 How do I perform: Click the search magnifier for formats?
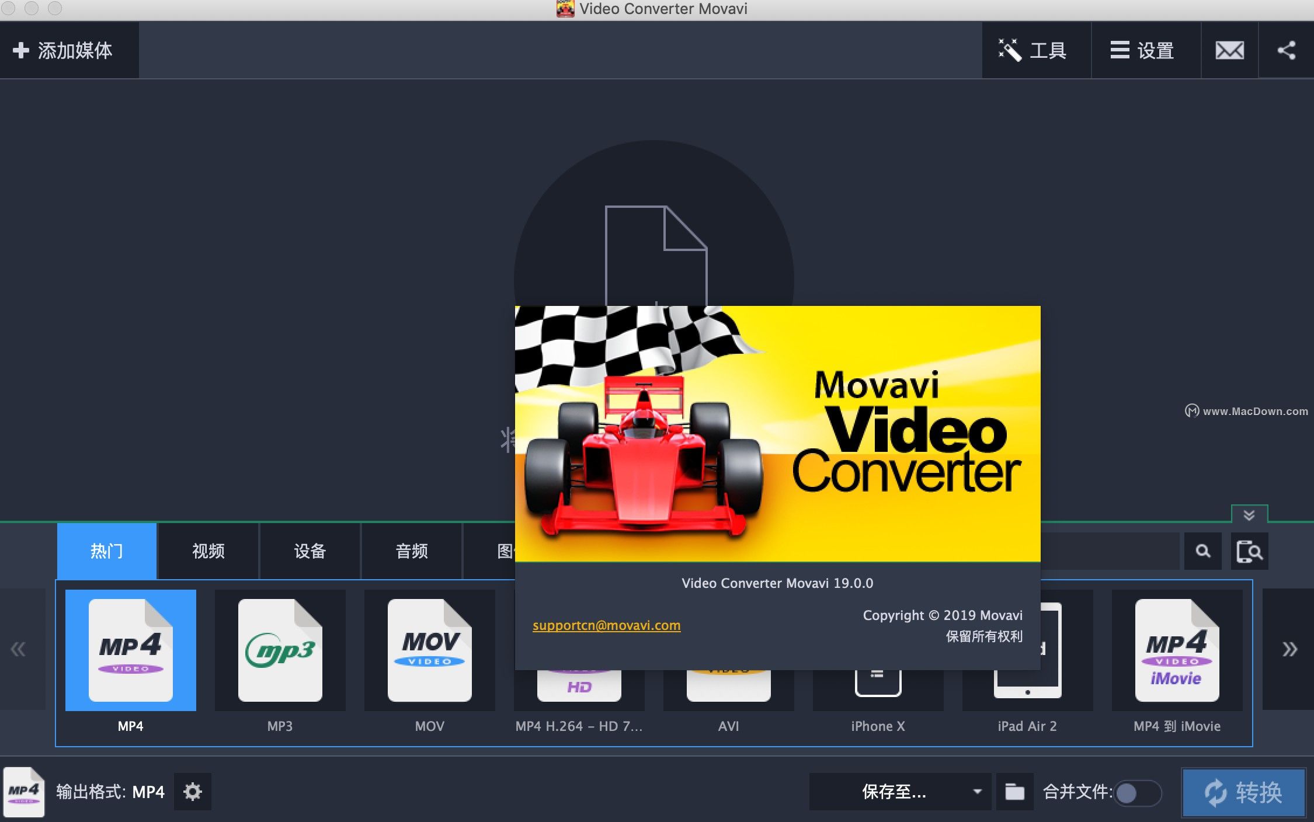1202,551
